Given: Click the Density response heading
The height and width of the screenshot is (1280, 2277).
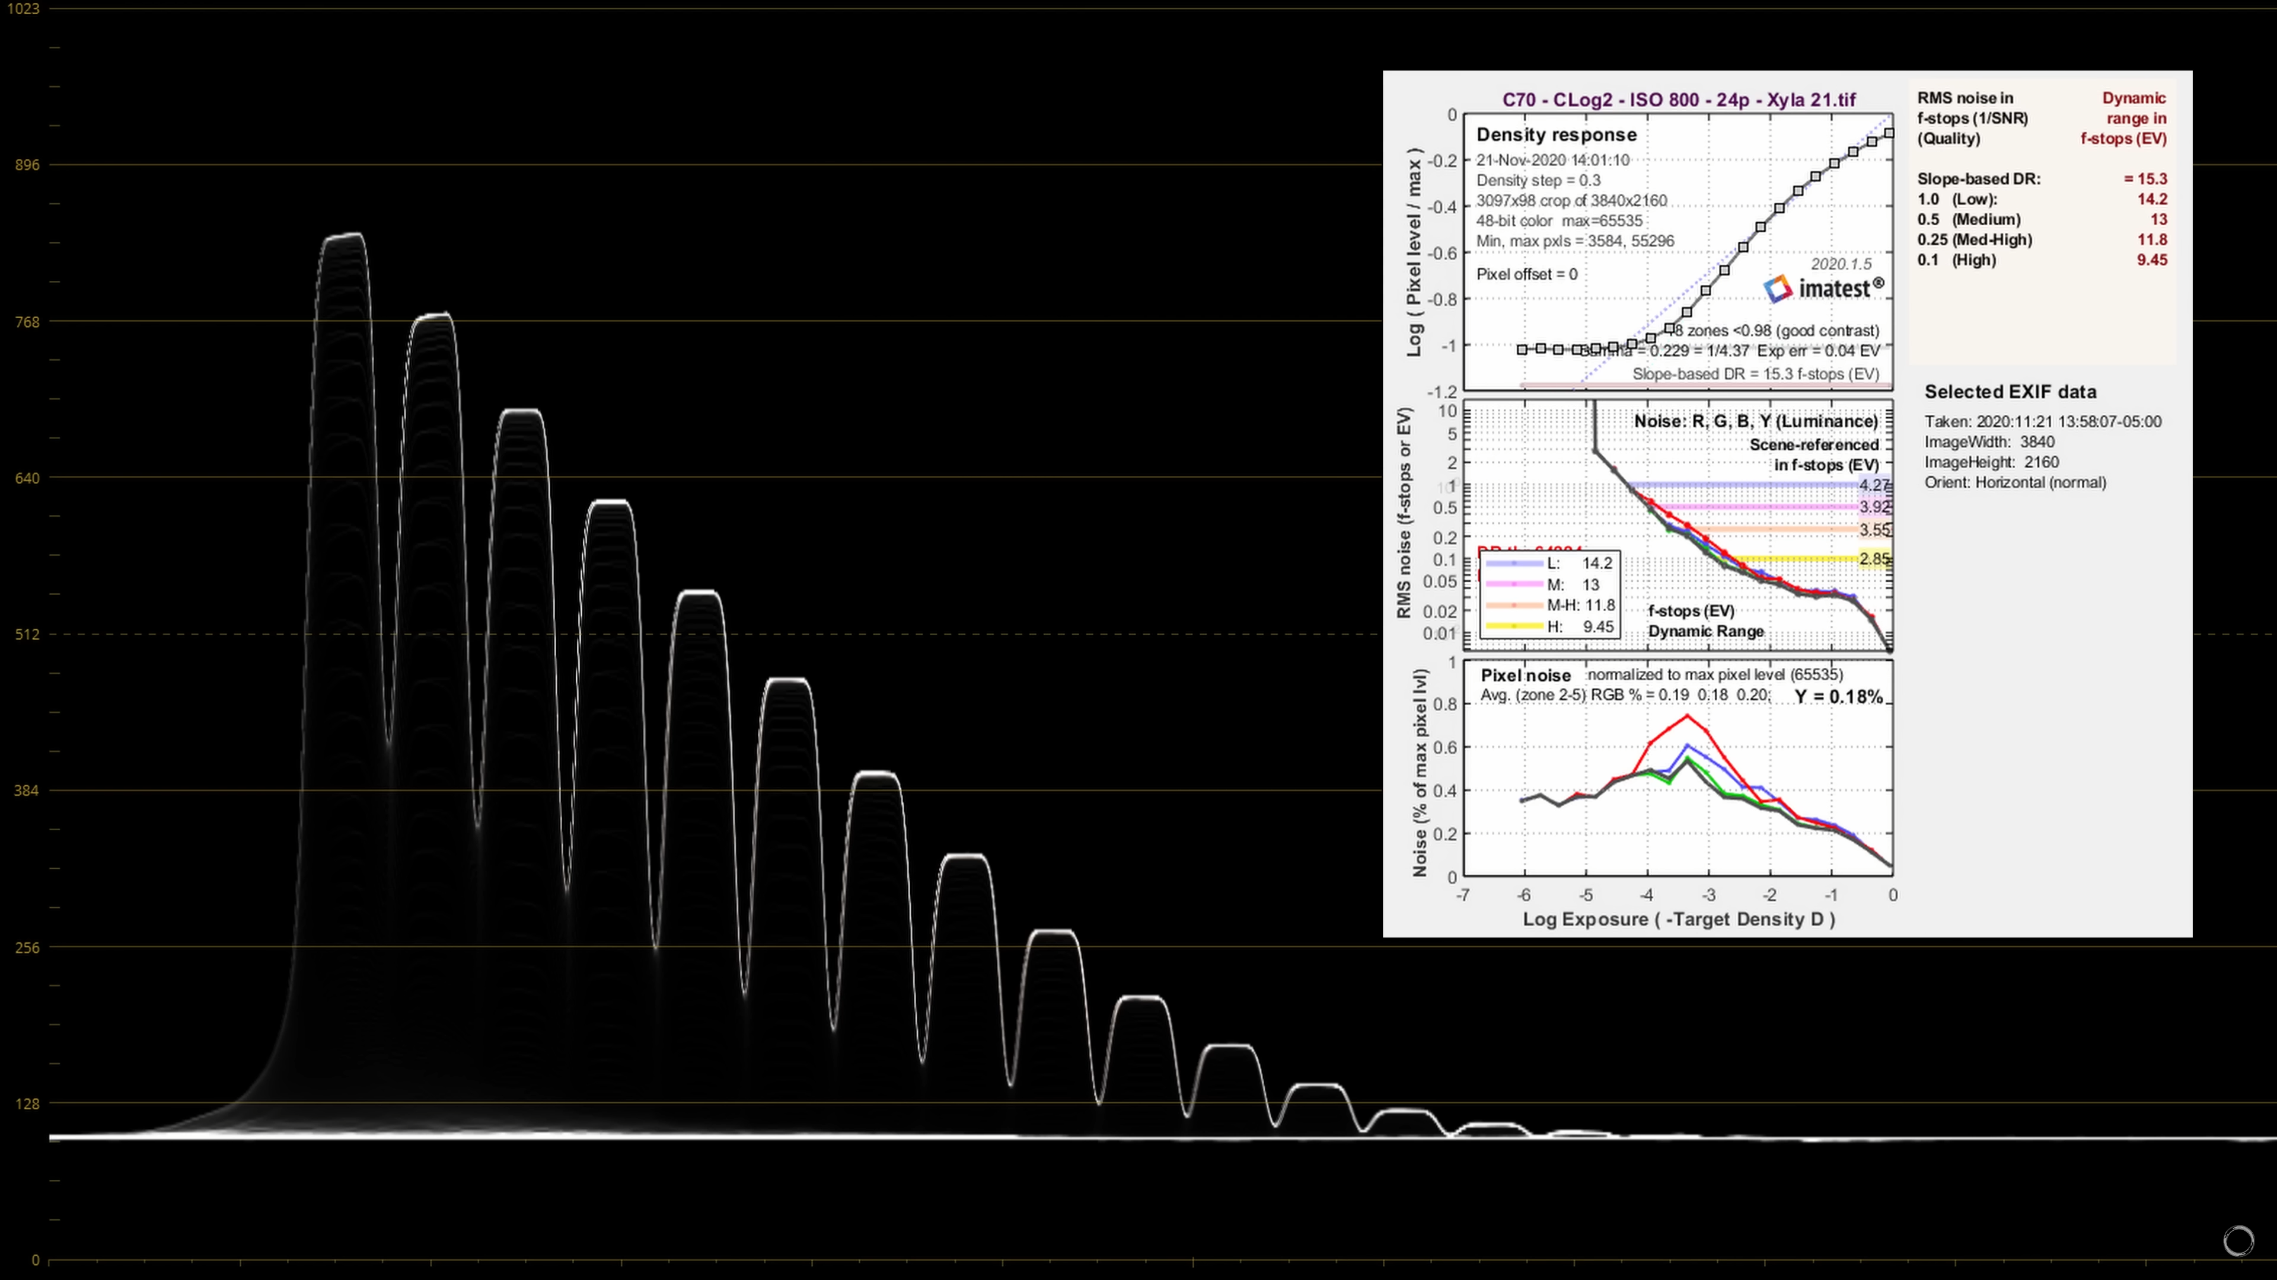Looking at the screenshot, I should click(1557, 135).
